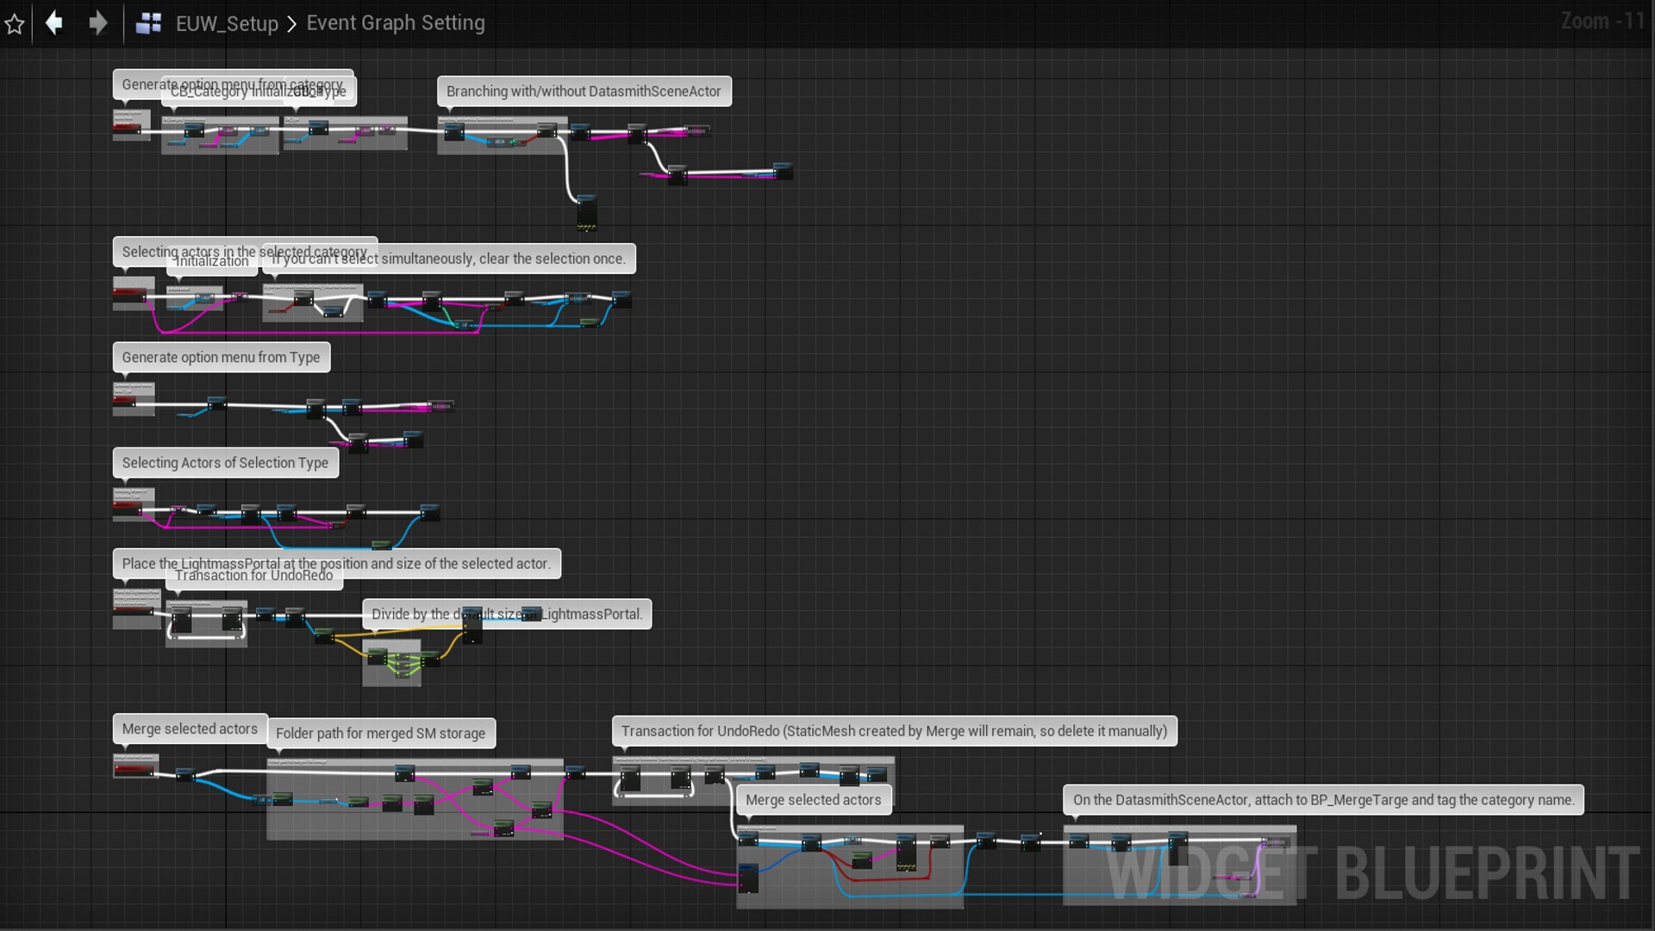1655x931 pixels.
Task: Select the 'Folder path for merged SM storage' comment
Action: [380, 734]
